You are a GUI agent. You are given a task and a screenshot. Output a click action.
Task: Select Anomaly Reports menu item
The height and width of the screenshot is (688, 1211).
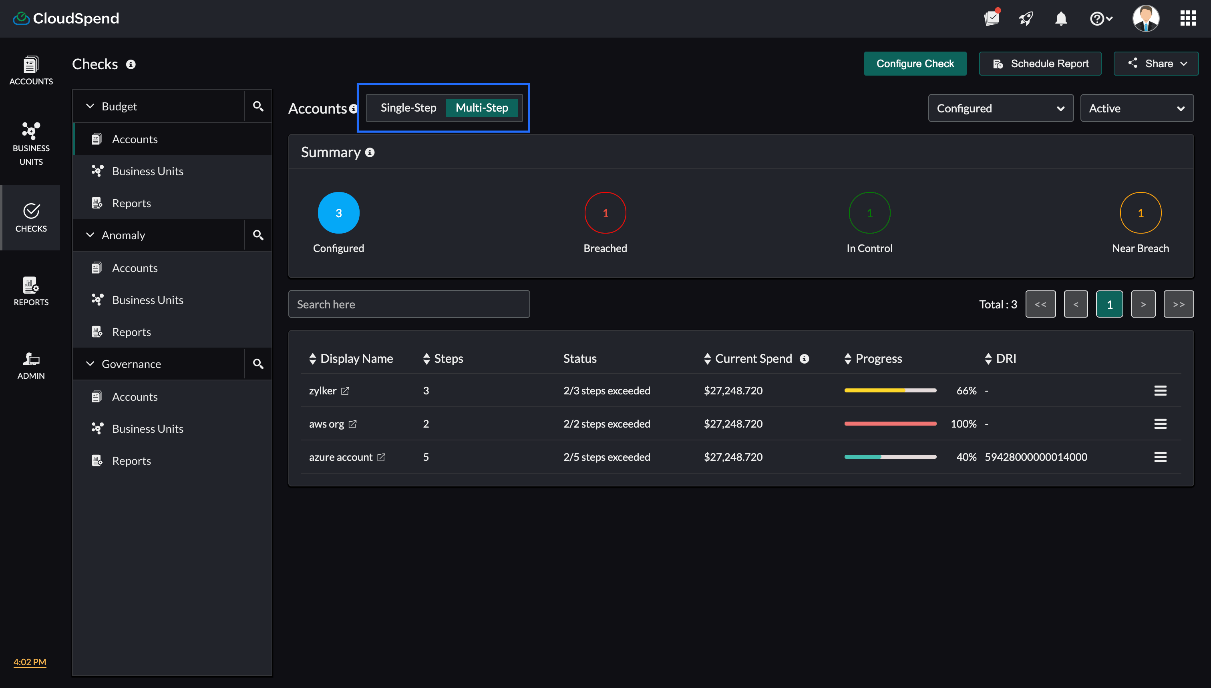[x=131, y=332]
